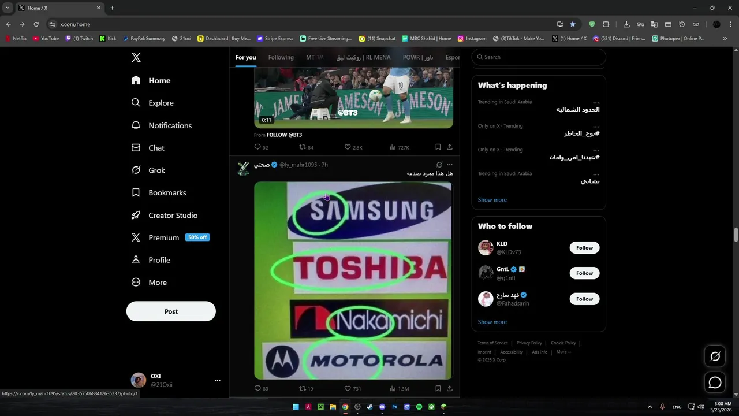Screen dimensions: 739x416
Task: Go to Home in the sidebar
Action: coord(151,80)
